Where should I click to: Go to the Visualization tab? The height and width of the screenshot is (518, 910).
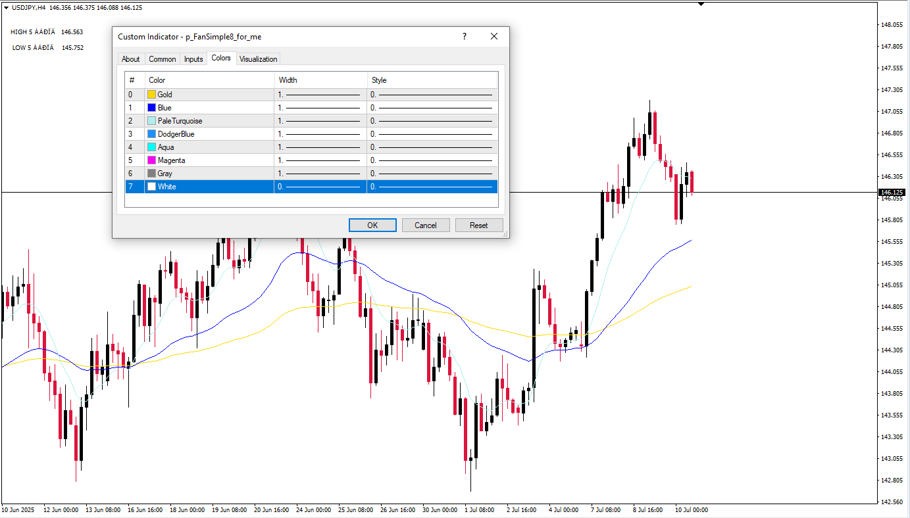[x=258, y=59]
